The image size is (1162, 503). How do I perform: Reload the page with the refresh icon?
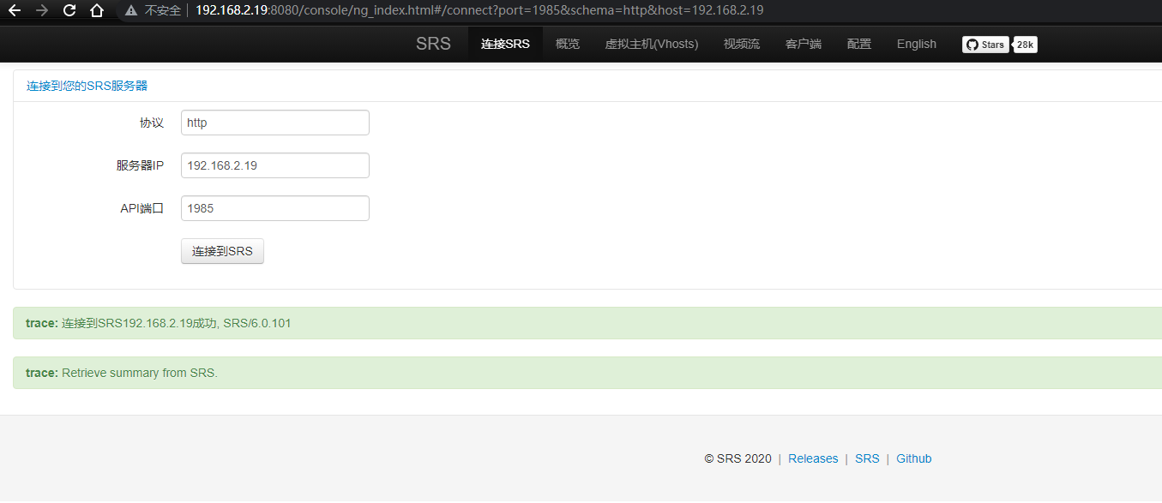coord(69,10)
